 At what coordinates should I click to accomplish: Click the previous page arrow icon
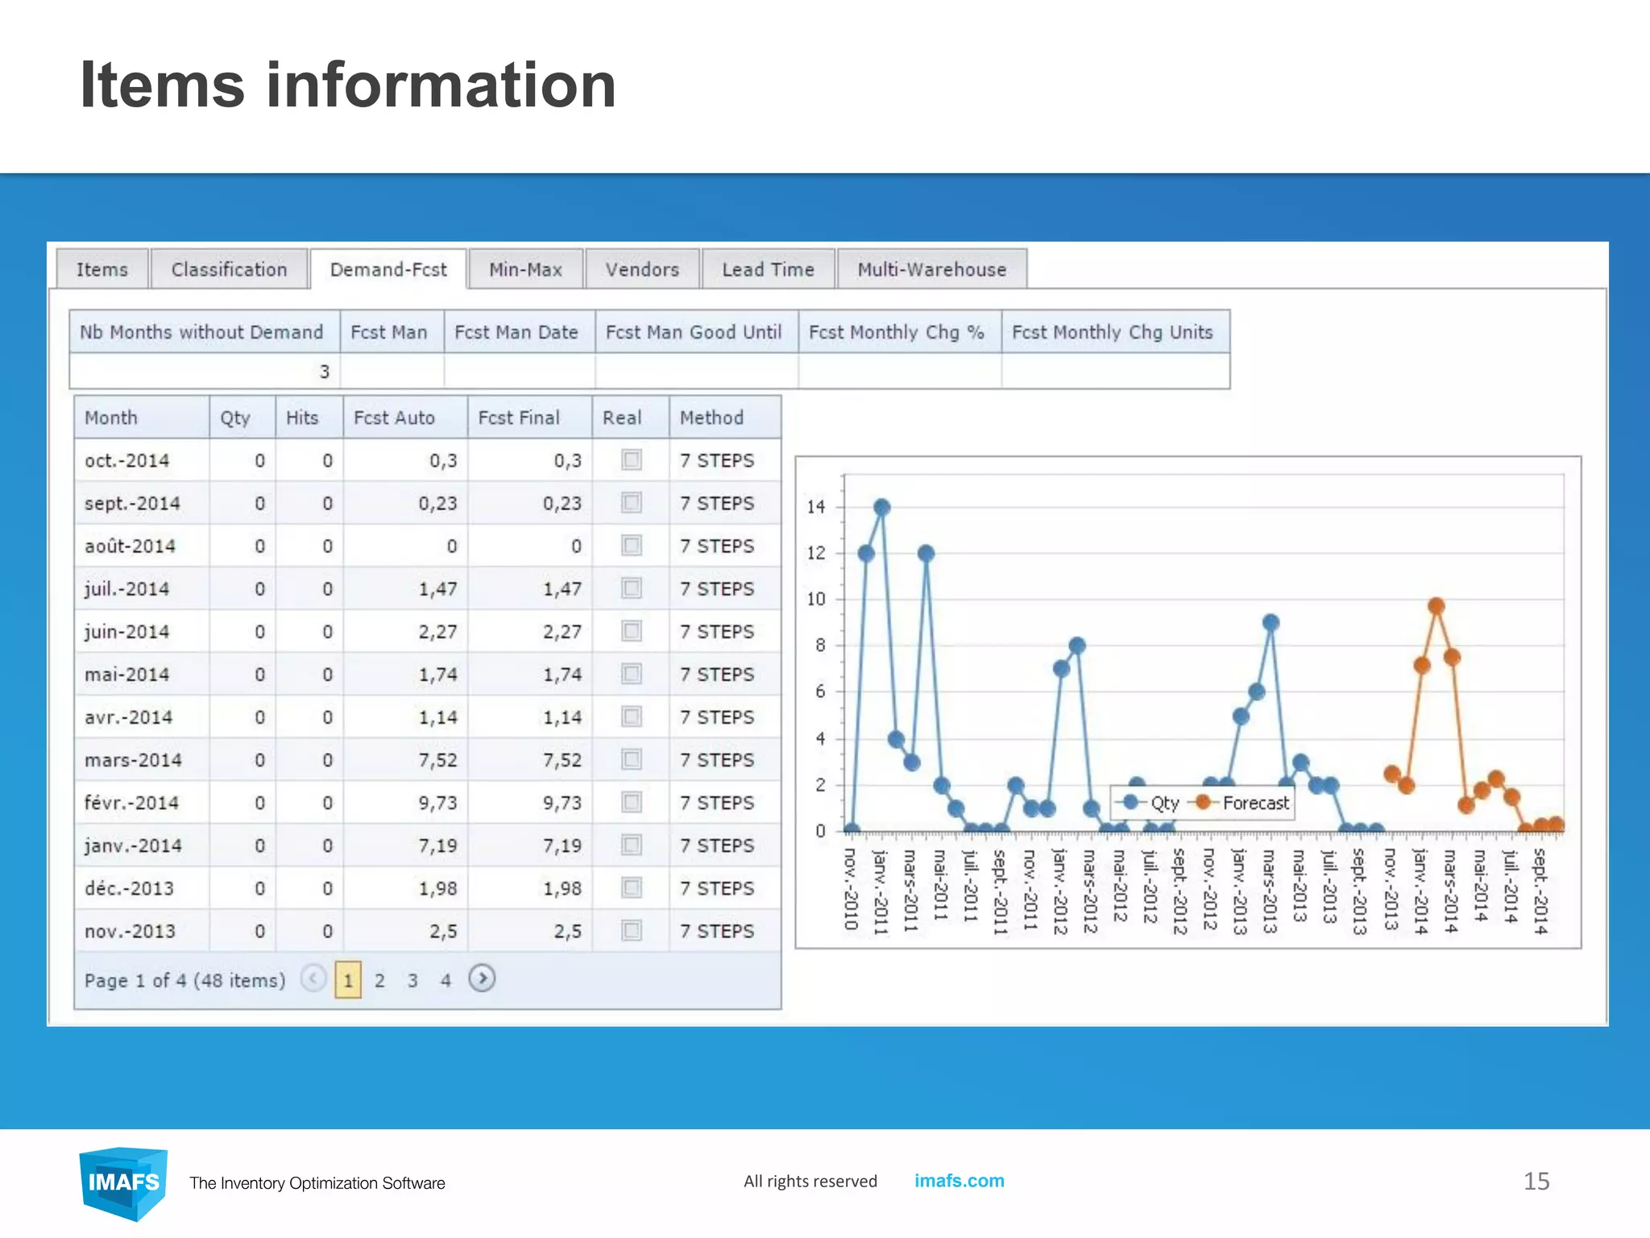313,978
